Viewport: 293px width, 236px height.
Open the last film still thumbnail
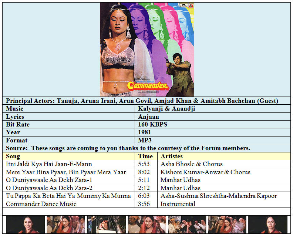coord(268,225)
